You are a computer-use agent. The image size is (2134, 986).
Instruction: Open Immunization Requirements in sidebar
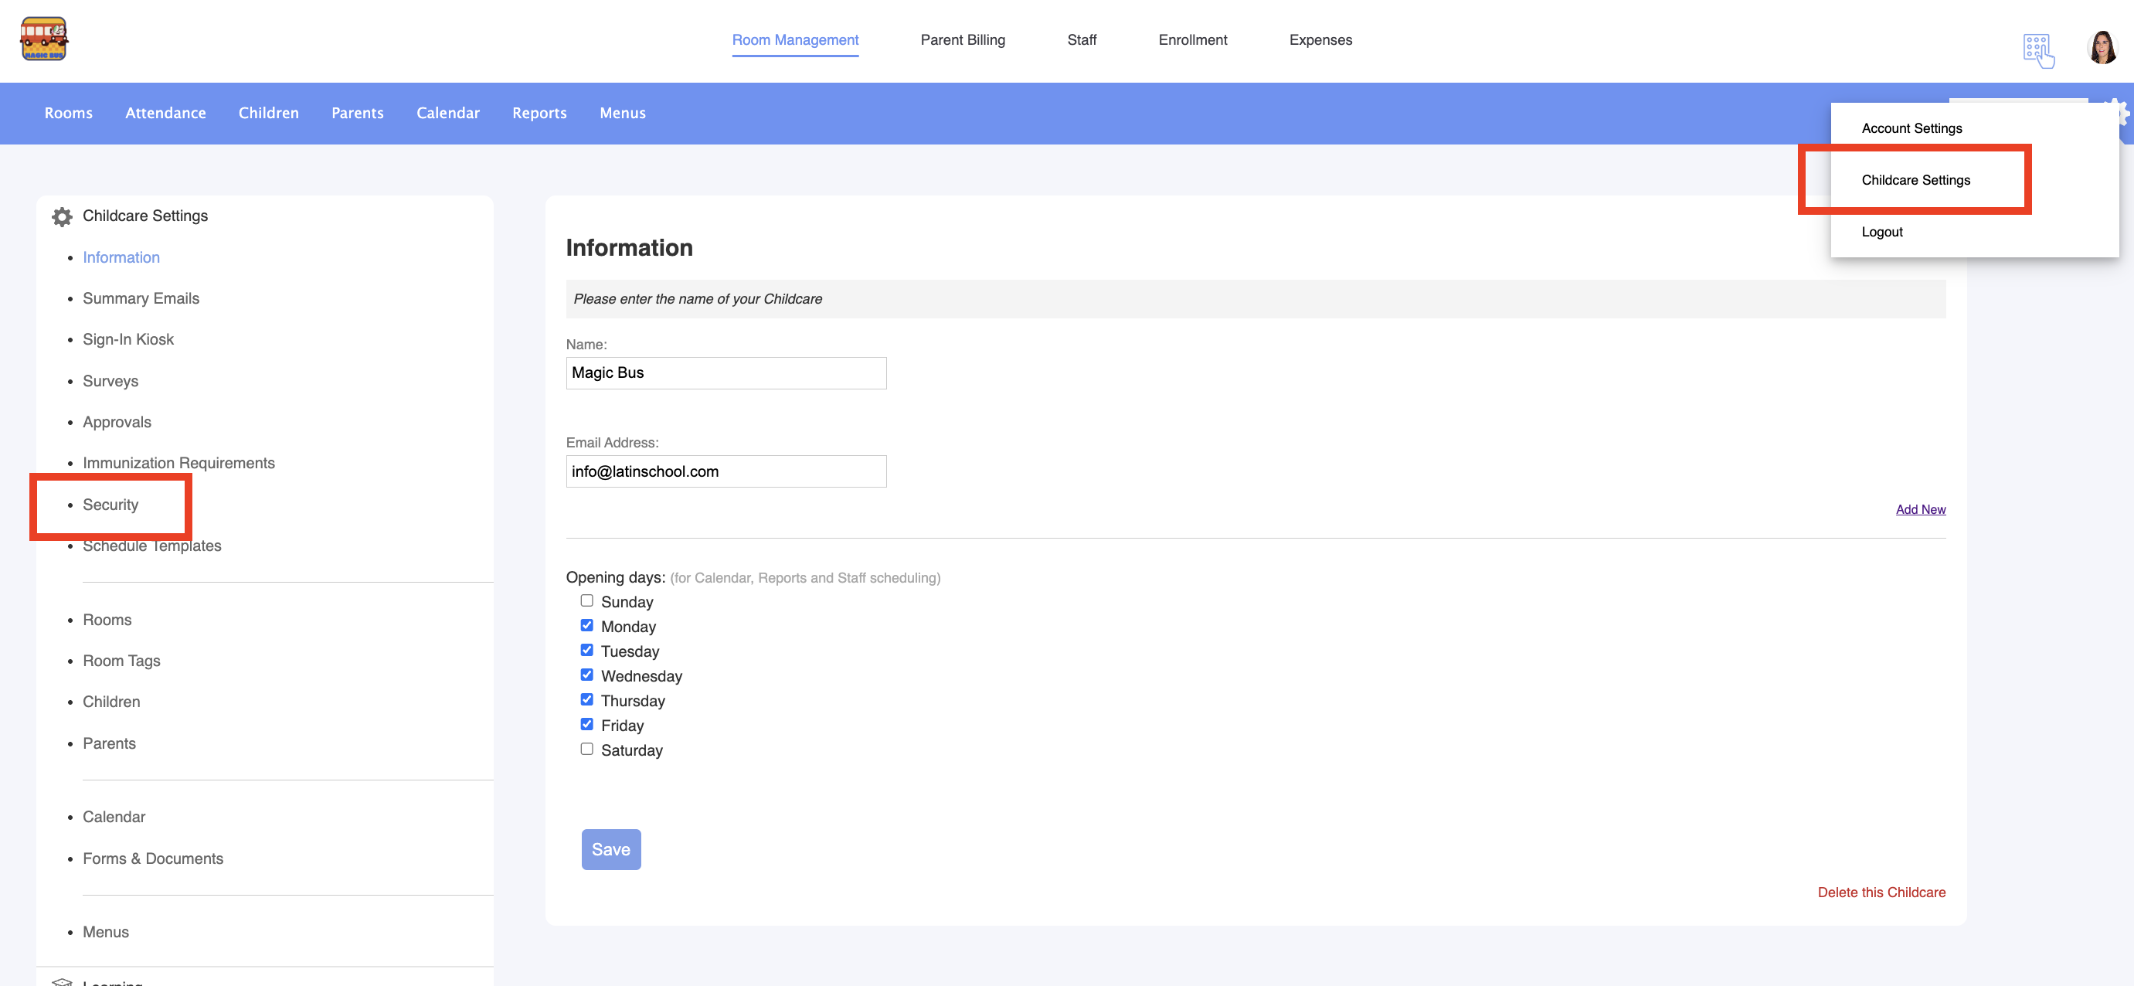[178, 463]
